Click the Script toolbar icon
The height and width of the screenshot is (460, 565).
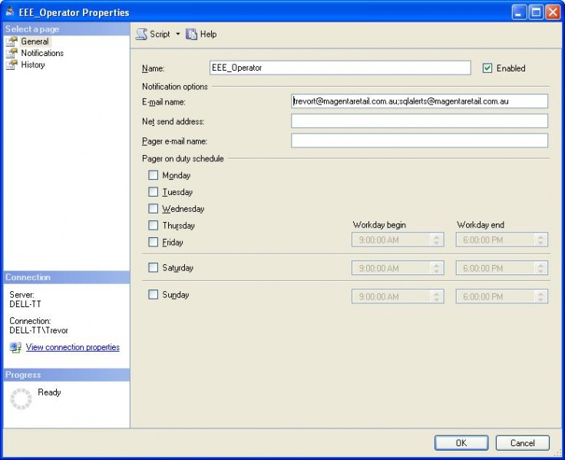pos(141,35)
